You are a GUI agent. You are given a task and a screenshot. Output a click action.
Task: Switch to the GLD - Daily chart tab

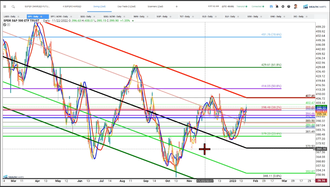(x=207, y=16)
